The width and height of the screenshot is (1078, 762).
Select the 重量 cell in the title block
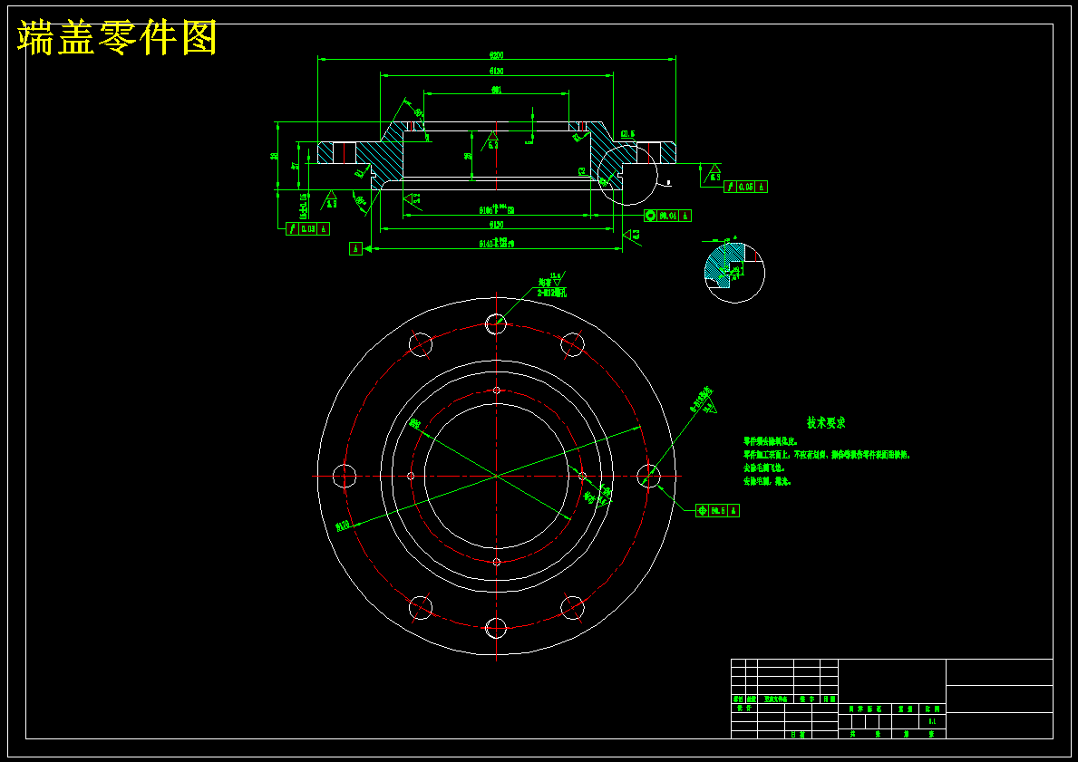(x=906, y=709)
